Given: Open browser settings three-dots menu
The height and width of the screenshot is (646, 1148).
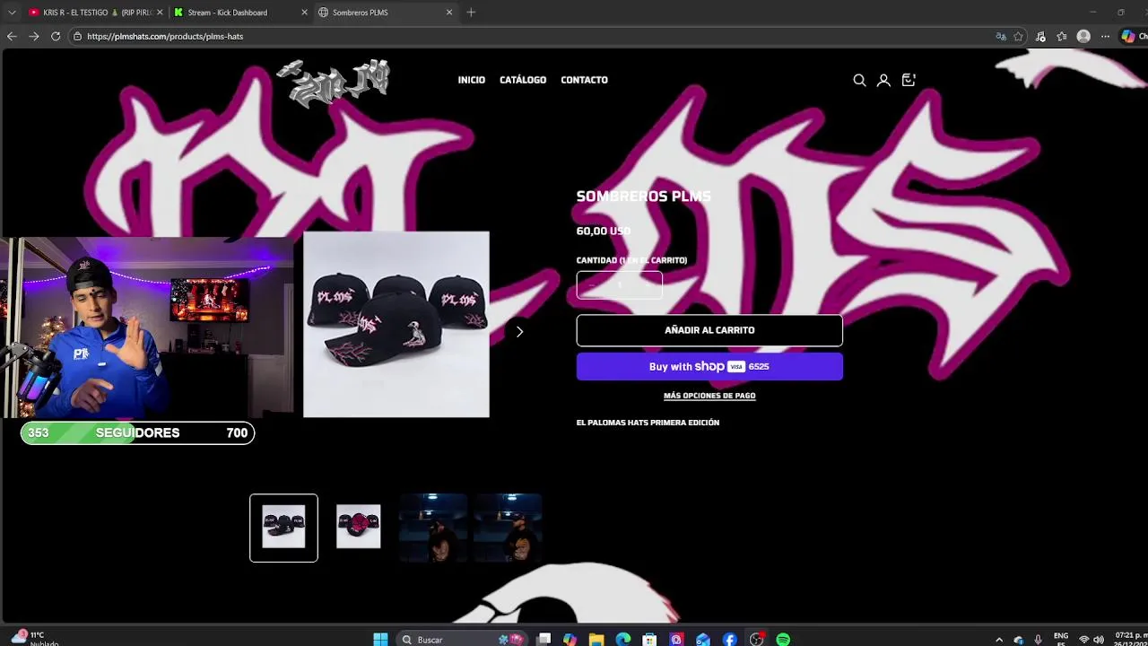Looking at the screenshot, I should click(x=1106, y=37).
